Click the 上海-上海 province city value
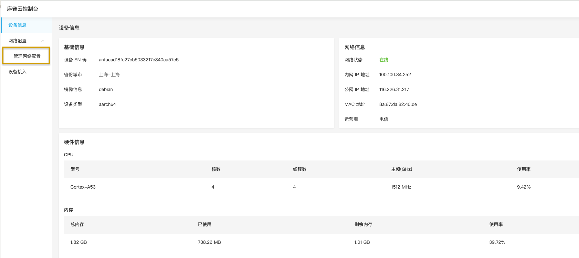Viewport: 579px width, 258px height. (109, 75)
